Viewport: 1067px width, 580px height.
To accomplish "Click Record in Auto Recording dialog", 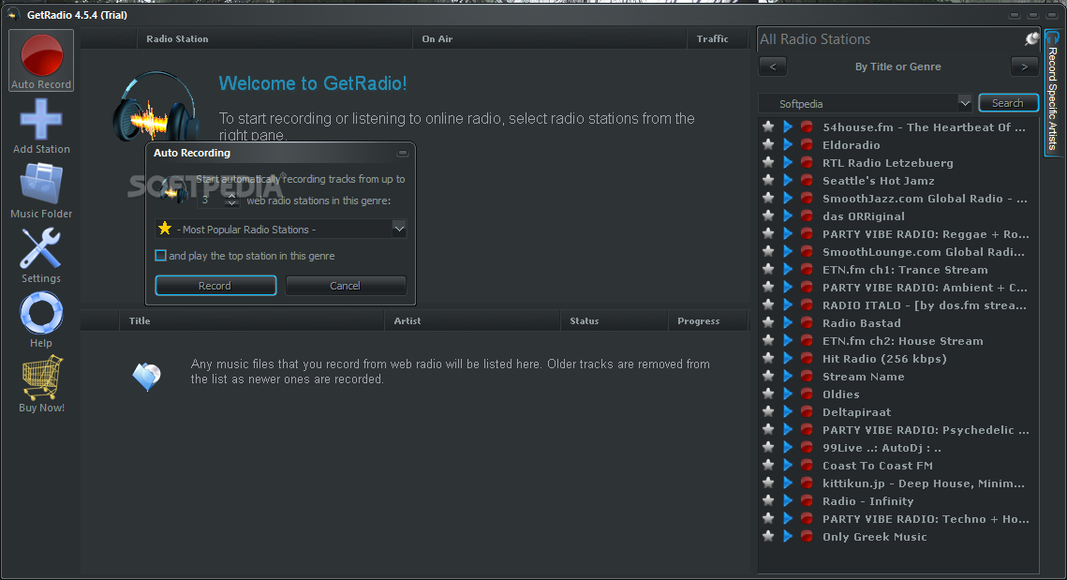I will pyautogui.click(x=215, y=285).
